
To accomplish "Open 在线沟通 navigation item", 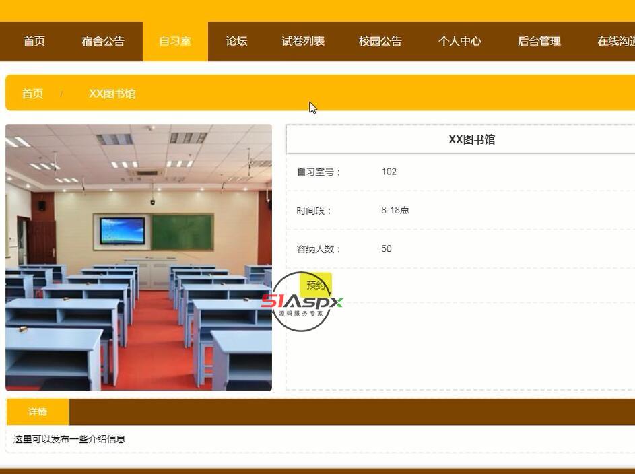I will pyautogui.click(x=616, y=41).
